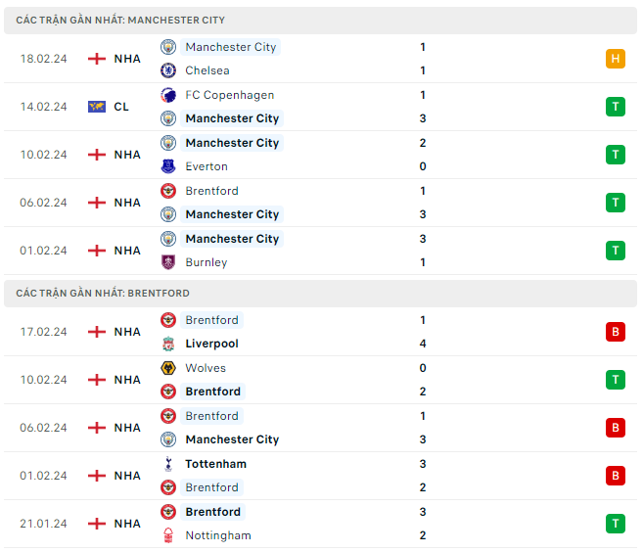Click the Chelsea club crest
This screenshot has width=643, height=553.
tap(168, 70)
